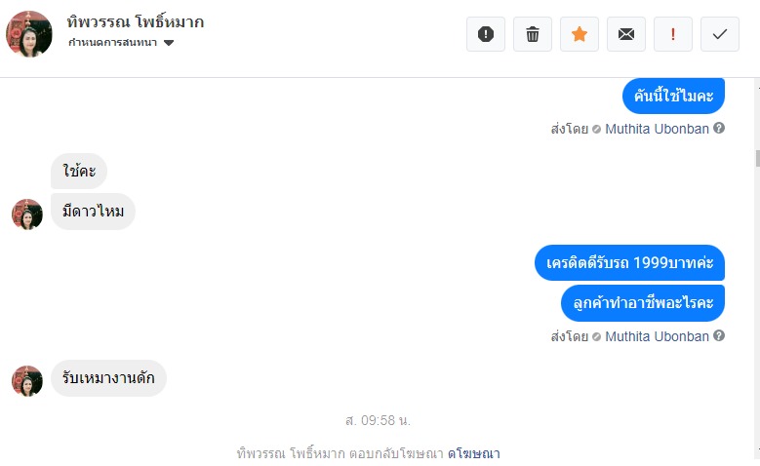760x466 pixels.
Task: Click help icon beside upper Muthita Ubonban
Action: 719,128
